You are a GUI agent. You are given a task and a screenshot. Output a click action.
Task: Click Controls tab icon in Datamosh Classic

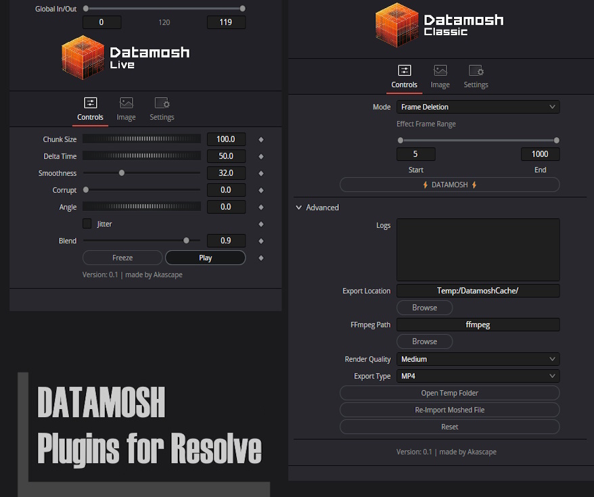[404, 70]
